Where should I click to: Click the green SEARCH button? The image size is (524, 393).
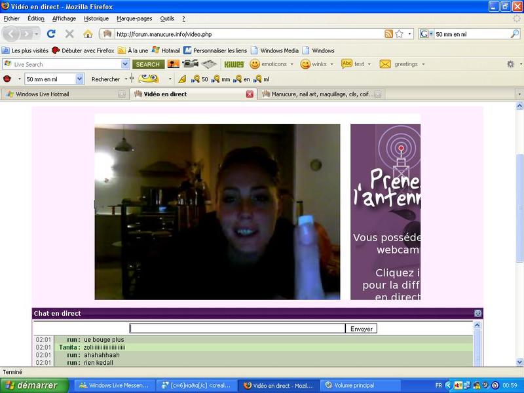(x=147, y=64)
